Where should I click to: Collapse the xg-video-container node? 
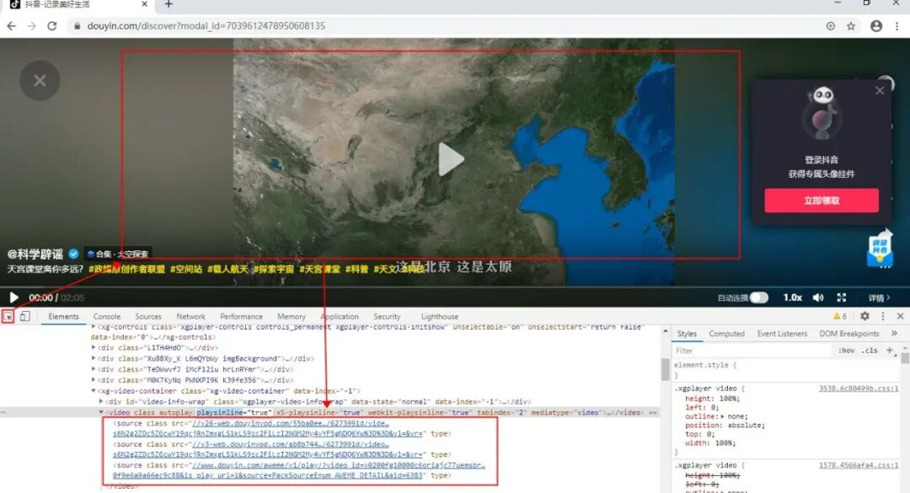coord(94,391)
